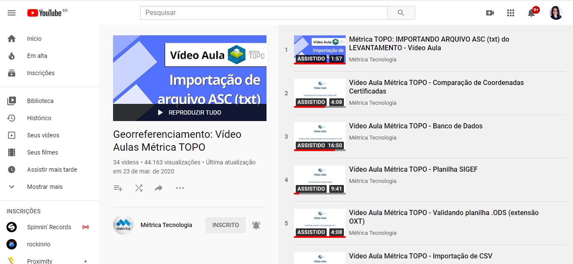Open the notifications bell in header

pyautogui.click(x=531, y=13)
